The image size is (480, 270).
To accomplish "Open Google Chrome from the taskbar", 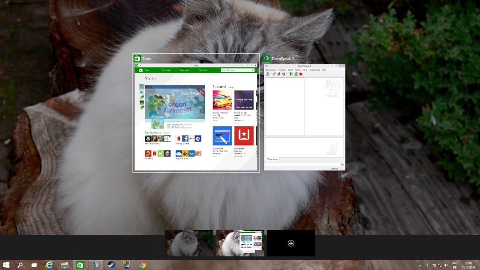I will (x=142, y=264).
